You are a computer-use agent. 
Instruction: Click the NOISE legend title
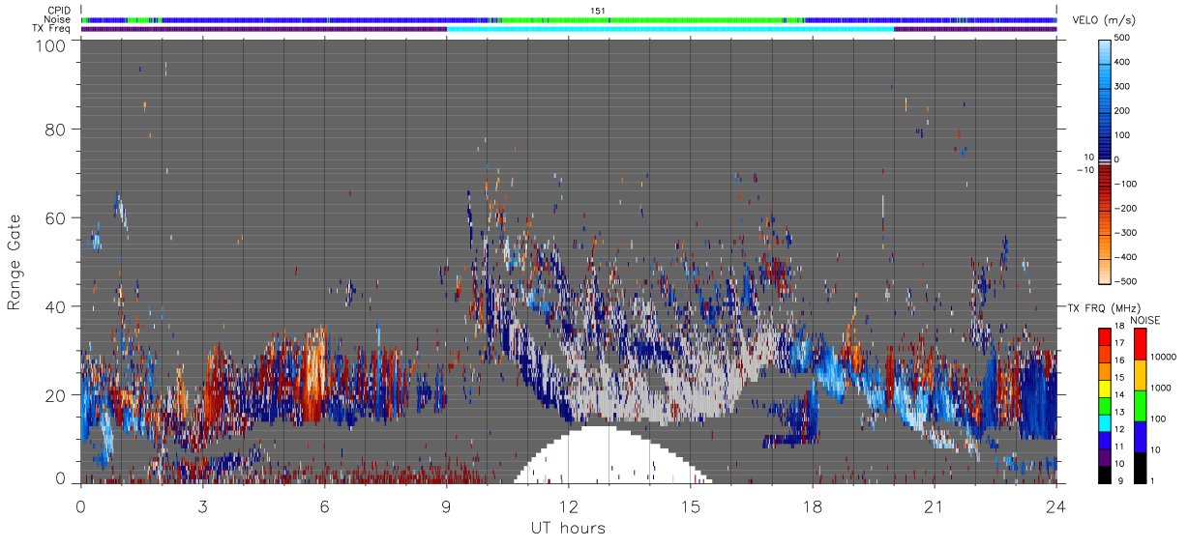click(1146, 320)
